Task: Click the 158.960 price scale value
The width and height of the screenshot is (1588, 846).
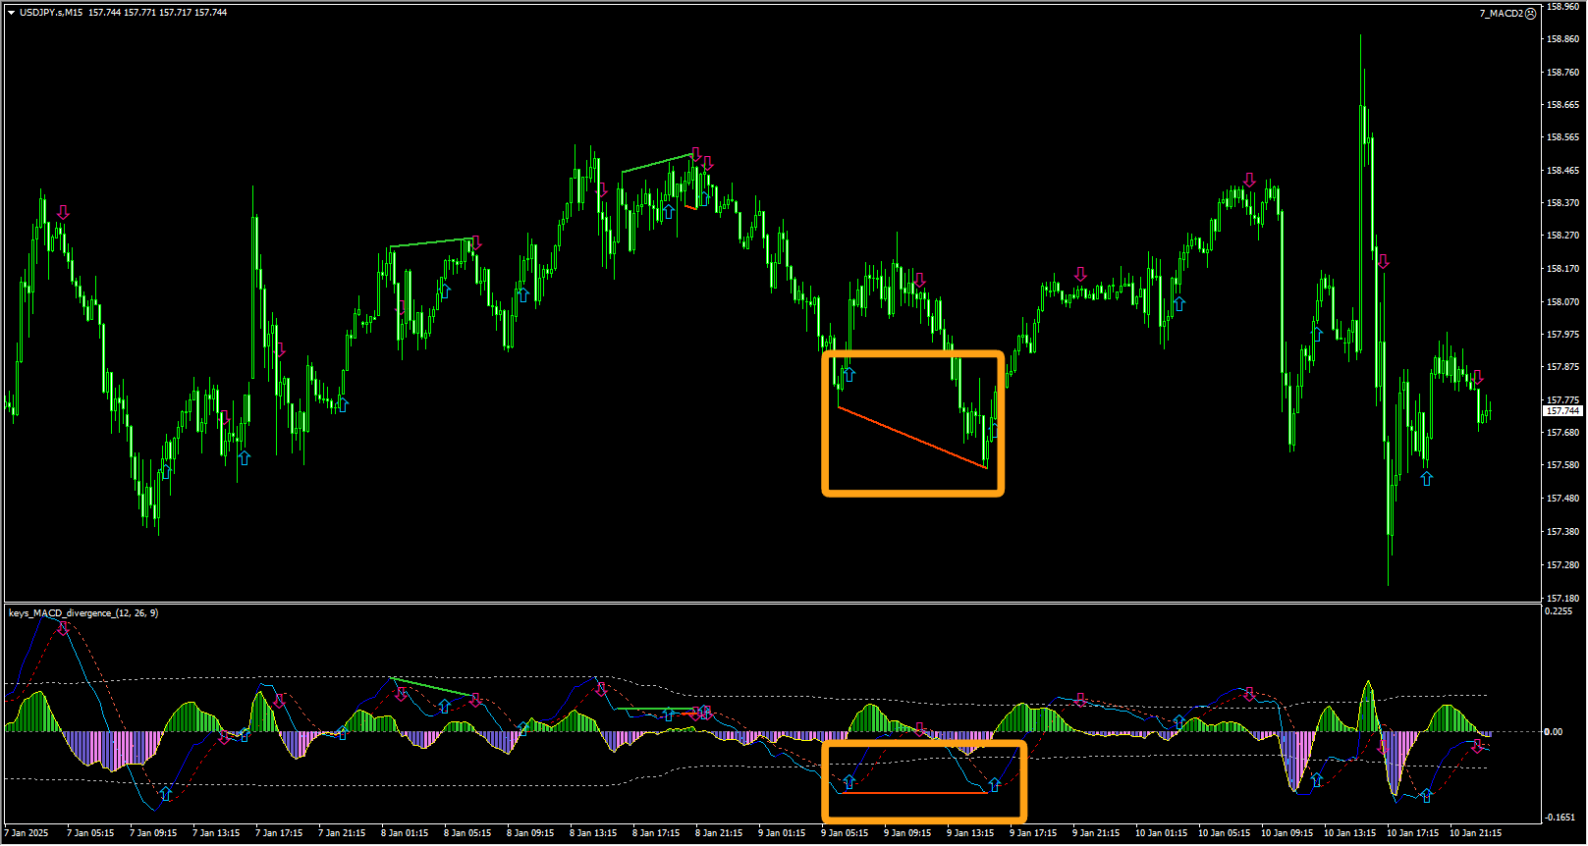Action: click(x=1562, y=6)
